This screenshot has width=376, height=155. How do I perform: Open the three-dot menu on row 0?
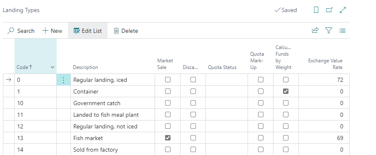pos(63,80)
